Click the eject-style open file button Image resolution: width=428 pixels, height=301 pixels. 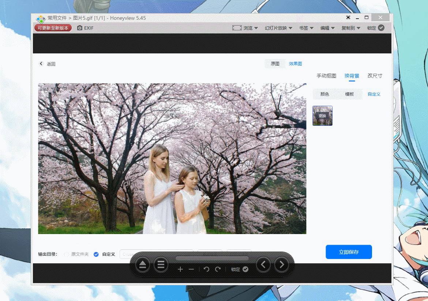(143, 264)
